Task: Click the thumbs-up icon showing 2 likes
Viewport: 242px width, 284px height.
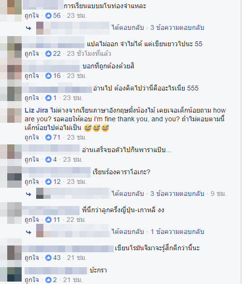Action: click(48, 280)
